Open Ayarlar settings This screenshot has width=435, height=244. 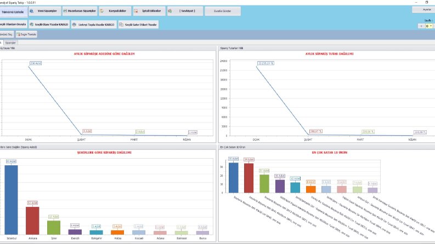click(x=424, y=10)
